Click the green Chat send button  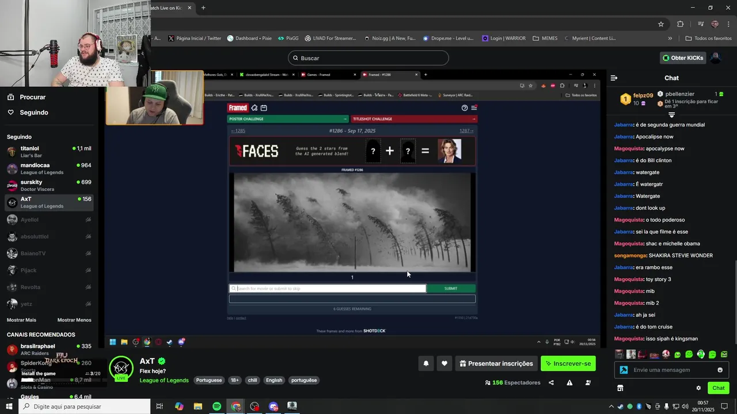coord(719,388)
